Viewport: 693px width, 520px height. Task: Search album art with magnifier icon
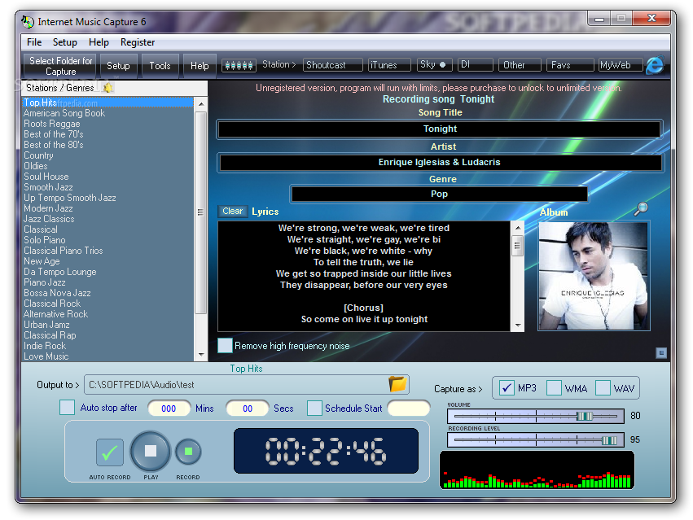point(641,208)
